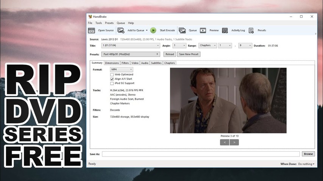Open the Activity Log icon
Image resolution: width=323 pixels, height=181 pixels.
pos(225,31)
